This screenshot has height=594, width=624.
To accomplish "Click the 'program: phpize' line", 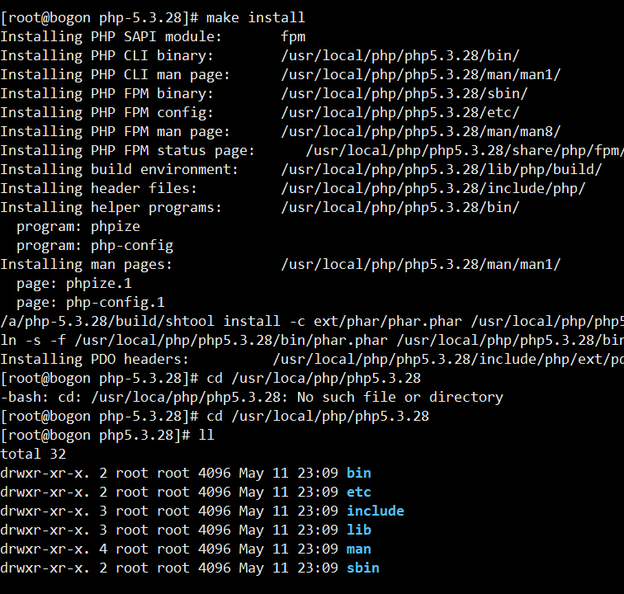I will click(x=78, y=226).
